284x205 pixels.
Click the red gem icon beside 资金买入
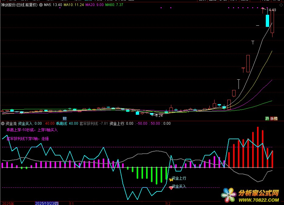(171, 188)
